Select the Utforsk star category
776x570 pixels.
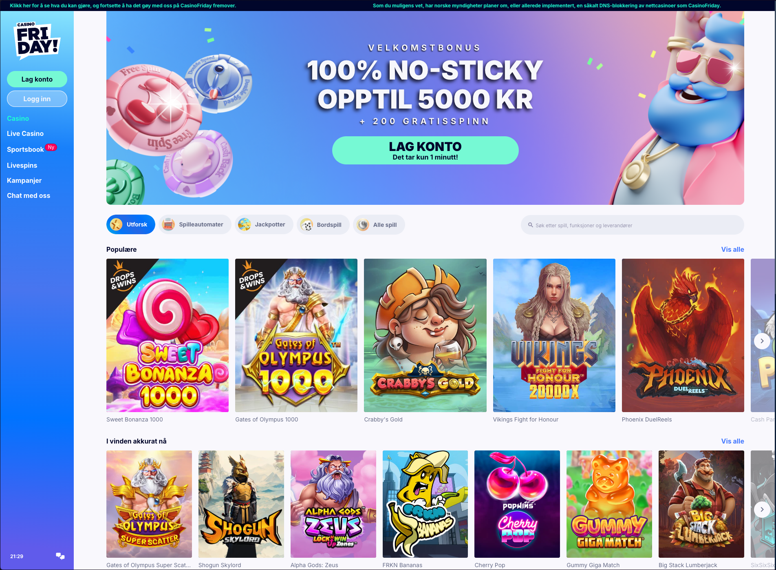coord(130,224)
